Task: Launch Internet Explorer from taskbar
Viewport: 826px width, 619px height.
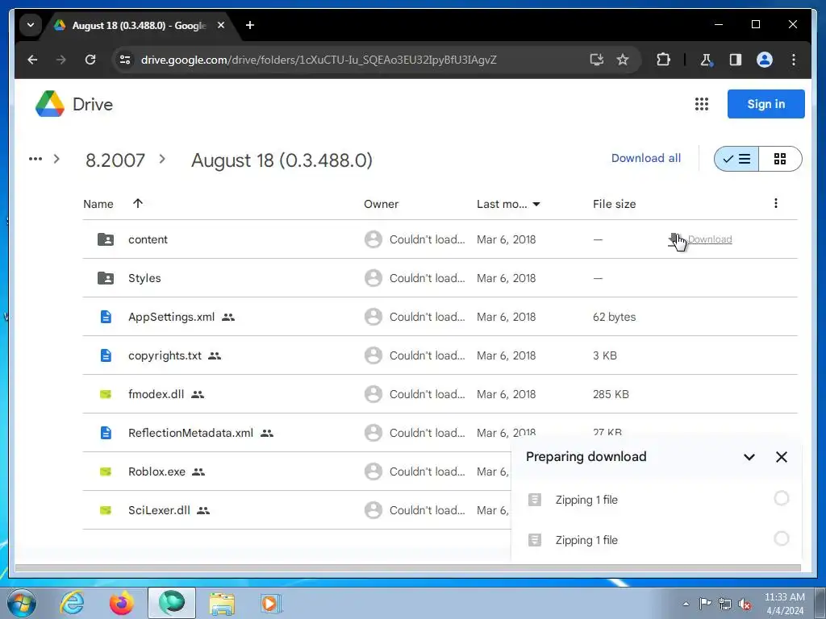Action: (72, 603)
